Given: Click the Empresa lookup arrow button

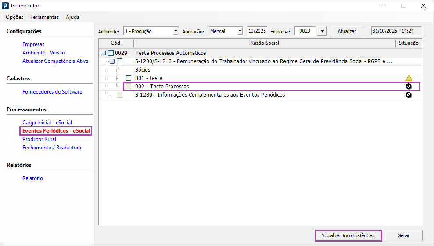Looking at the screenshot, I should tap(322, 31).
